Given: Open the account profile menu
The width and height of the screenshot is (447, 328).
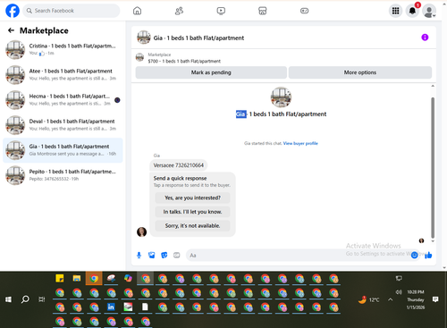Looking at the screenshot, I should [x=429, y=11].
